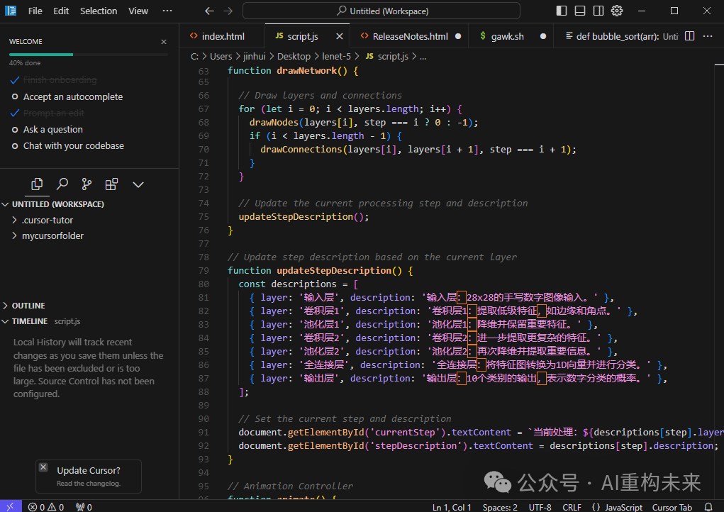Toggle the secondary side bar layout icon

(x=598, y=11)
